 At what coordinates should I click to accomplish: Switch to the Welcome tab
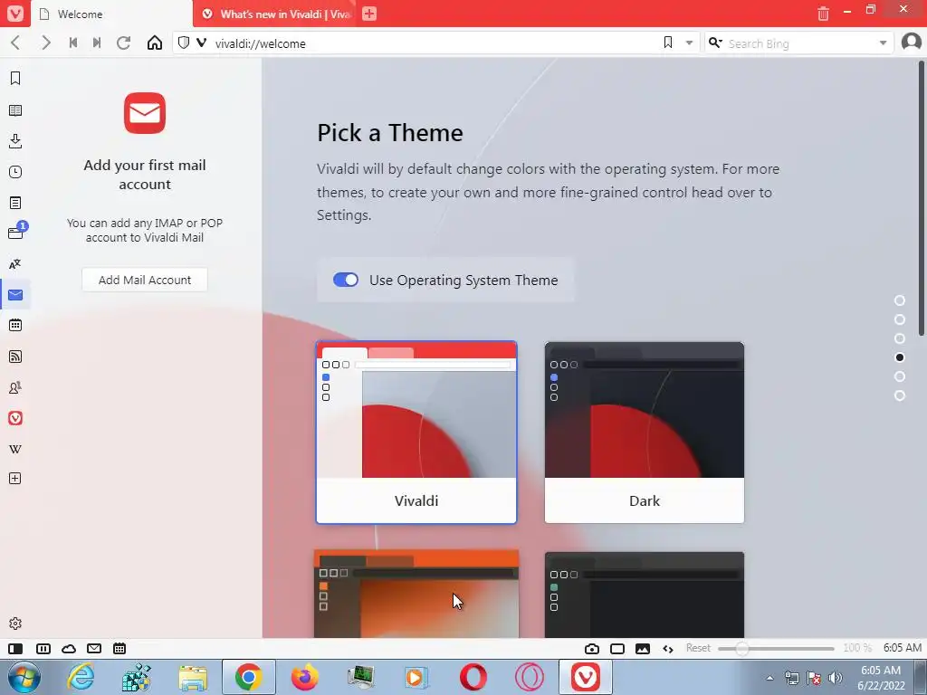click(111, 14)
